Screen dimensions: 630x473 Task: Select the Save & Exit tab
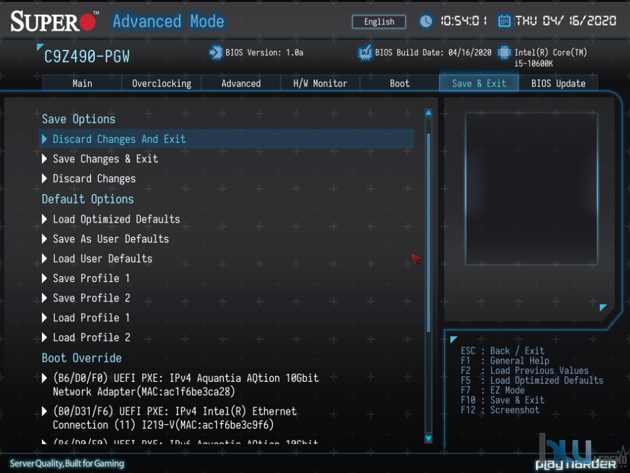479,83
